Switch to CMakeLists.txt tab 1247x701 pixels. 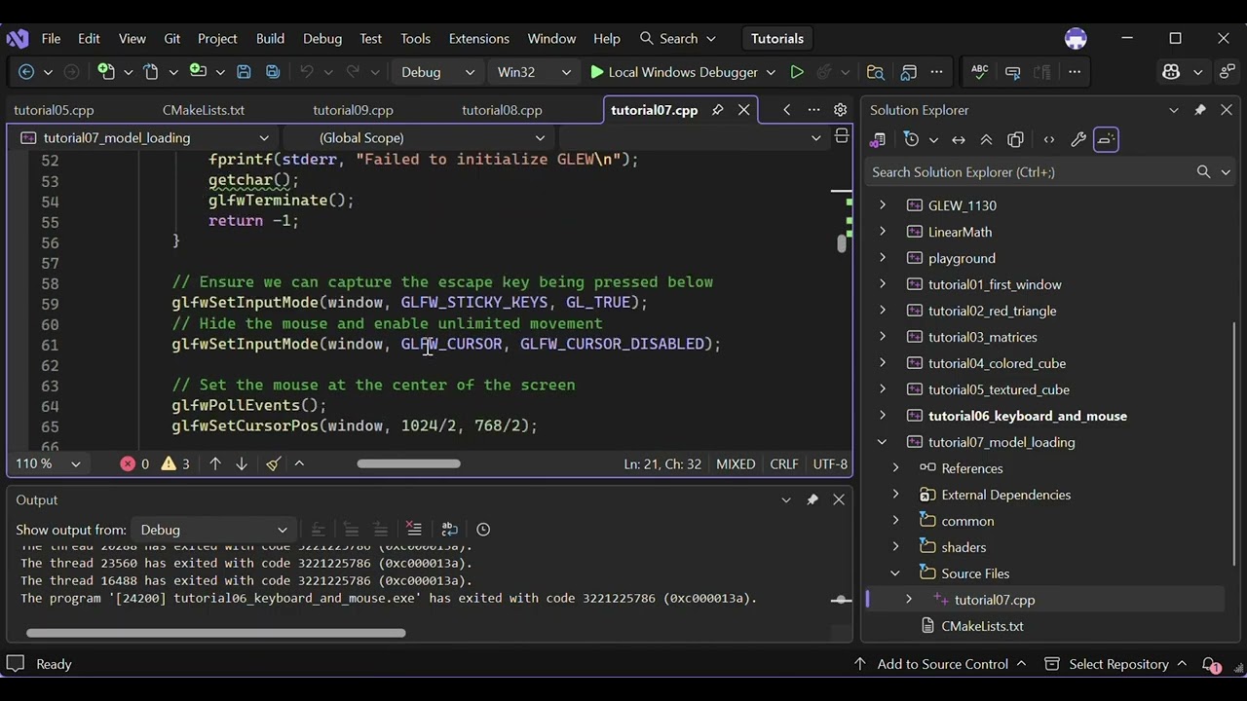pyautogui.click(x=204, y=110)
